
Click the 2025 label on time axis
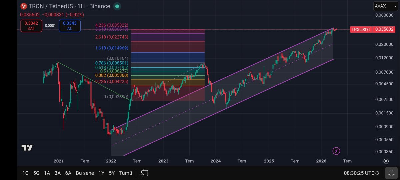pyautogui.click(x=269, y=161)
